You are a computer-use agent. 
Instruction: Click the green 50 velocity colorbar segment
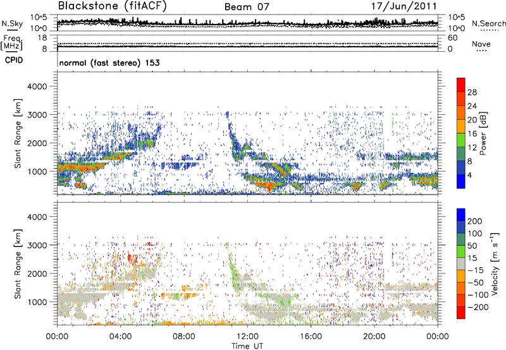pyautogui.click(x=461, y=251)
